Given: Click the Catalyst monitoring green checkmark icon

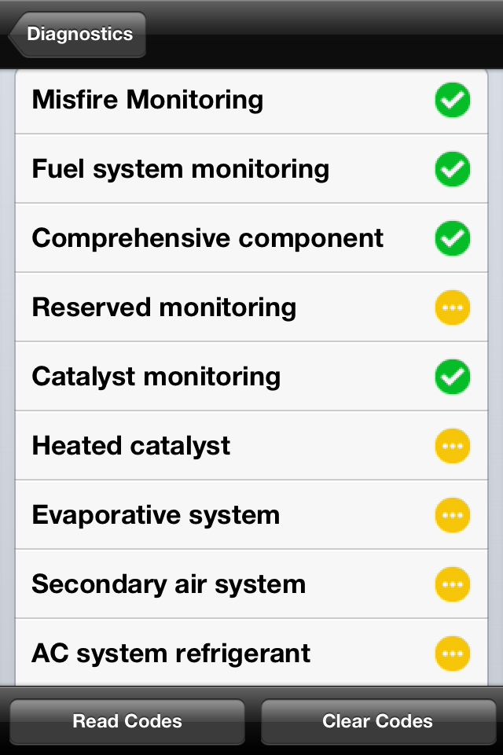Looking at the screenshot, I should 453,377.
